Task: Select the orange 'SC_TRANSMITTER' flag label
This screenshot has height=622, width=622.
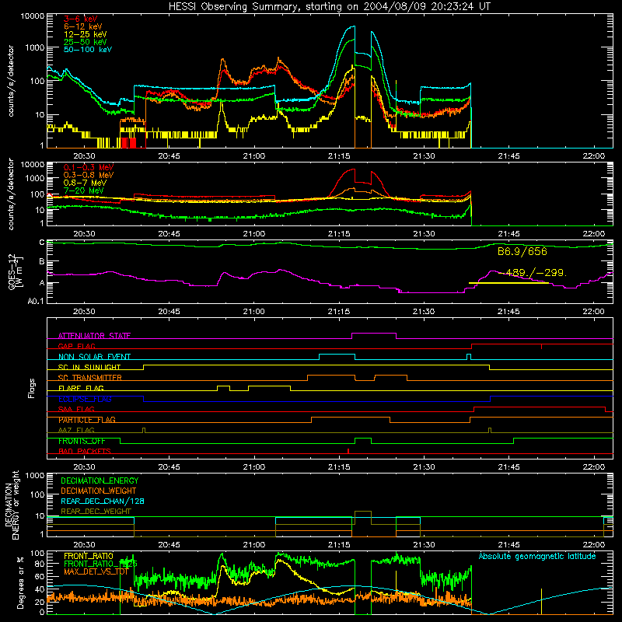Action: (x=90, y=378)
